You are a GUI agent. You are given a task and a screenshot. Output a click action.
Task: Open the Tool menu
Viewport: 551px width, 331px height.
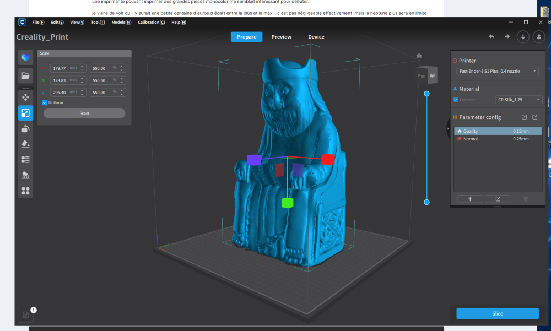point(98,22)
